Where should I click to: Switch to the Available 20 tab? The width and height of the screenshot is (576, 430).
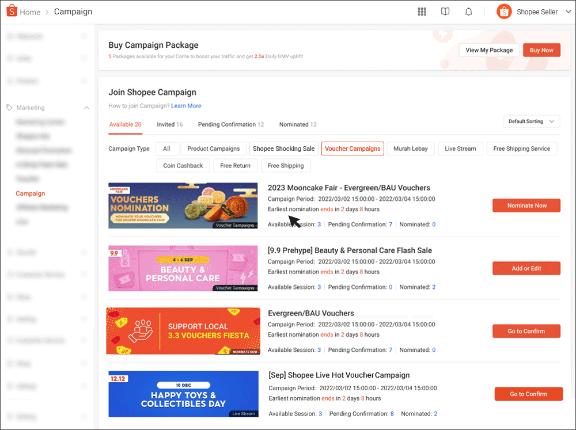tap(125, 124)
